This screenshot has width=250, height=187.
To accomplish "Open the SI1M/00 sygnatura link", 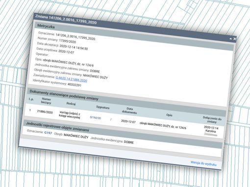I will [96, 118].
